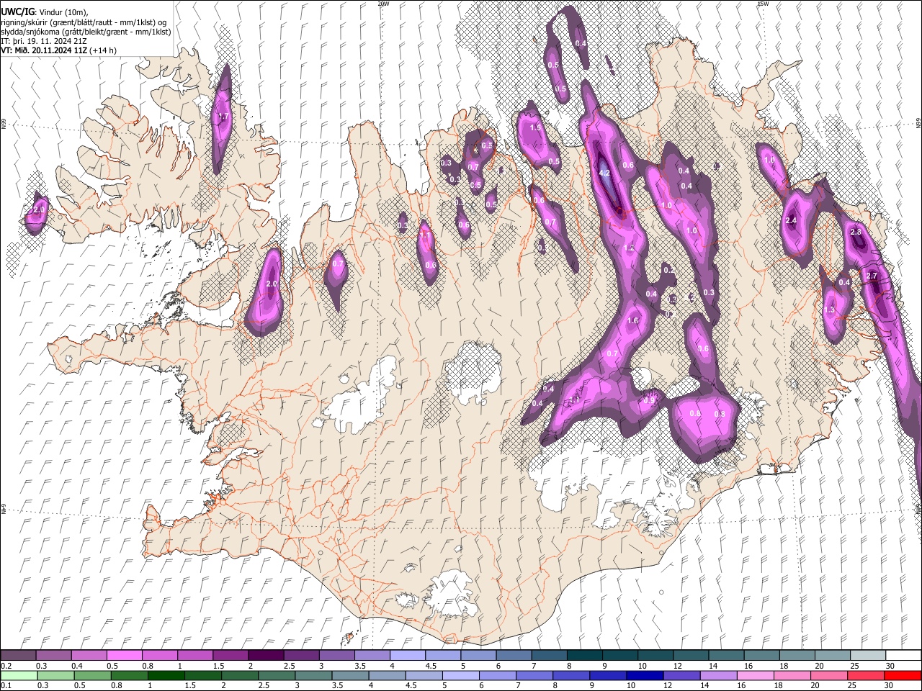Click the '1.7' value in Westfjords
The height and width of the screenshot is (691, 922).
[223, 116]
